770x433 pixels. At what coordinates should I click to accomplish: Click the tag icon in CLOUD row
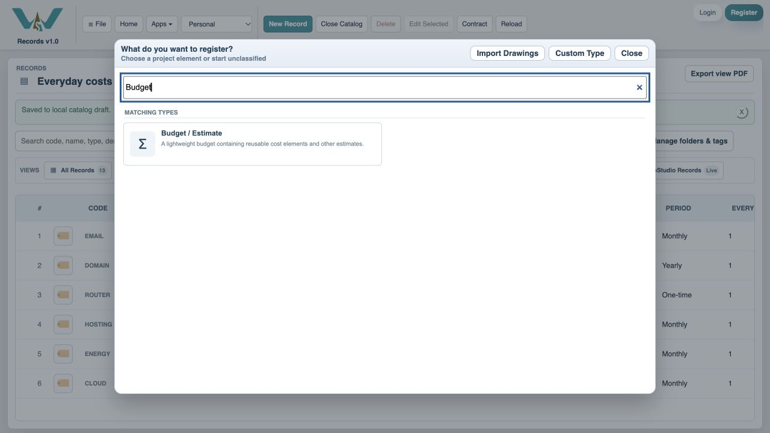tap(63, 383)
